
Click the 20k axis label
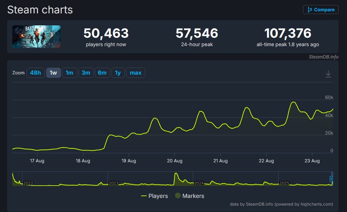[x=329, y=133]
